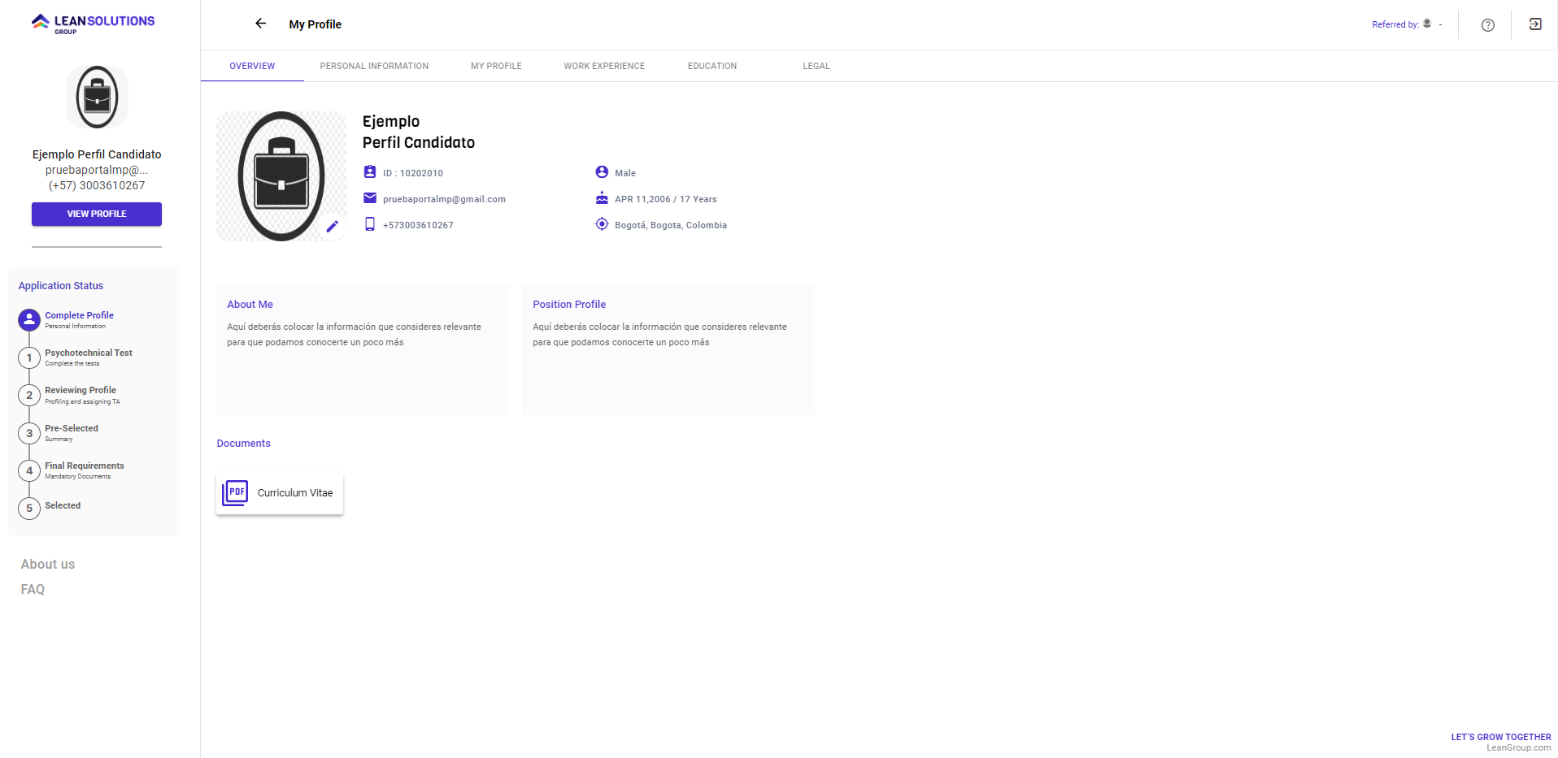Click the Bogotá, Bogota, Colombia location text
This screenshot has height=758, width=1558.
click(671, 225)
